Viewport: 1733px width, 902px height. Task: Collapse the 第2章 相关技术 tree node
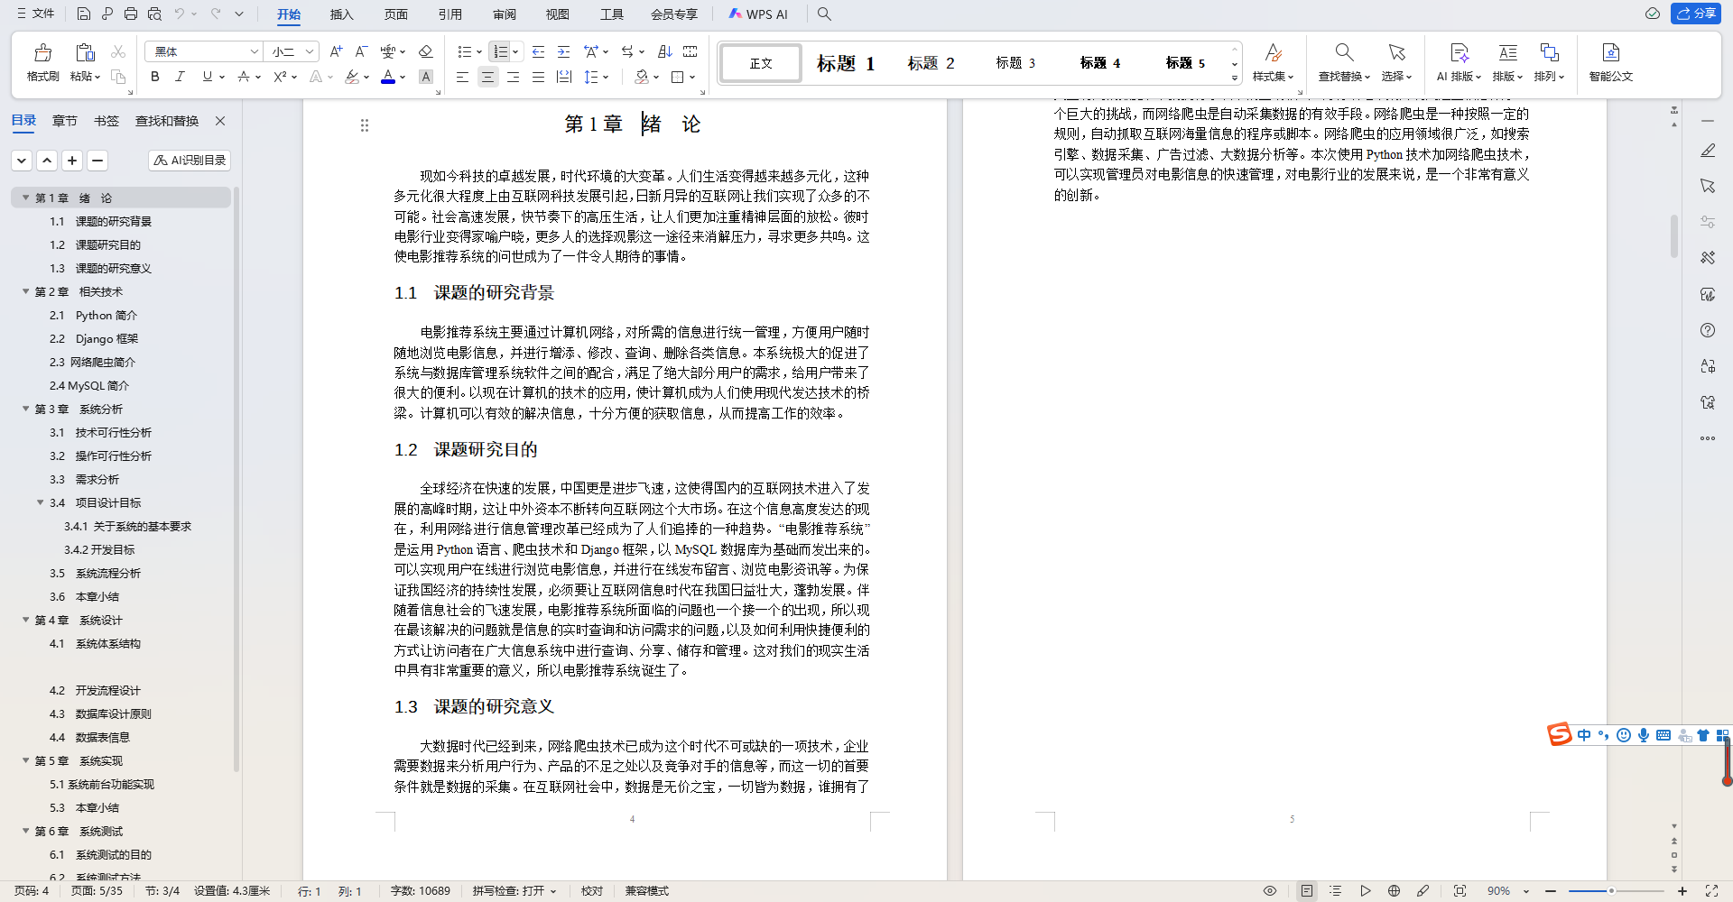tap(26, 291)
